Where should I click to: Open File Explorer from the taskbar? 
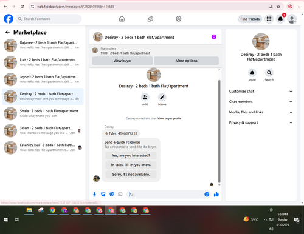pos(29,210)
